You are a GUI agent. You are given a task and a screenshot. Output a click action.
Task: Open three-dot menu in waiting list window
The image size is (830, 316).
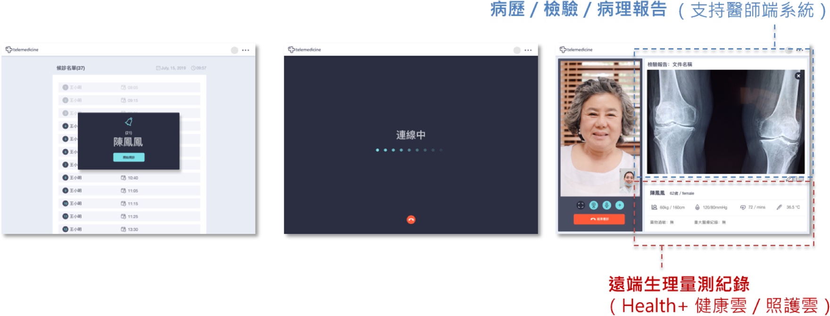point(246,50)
